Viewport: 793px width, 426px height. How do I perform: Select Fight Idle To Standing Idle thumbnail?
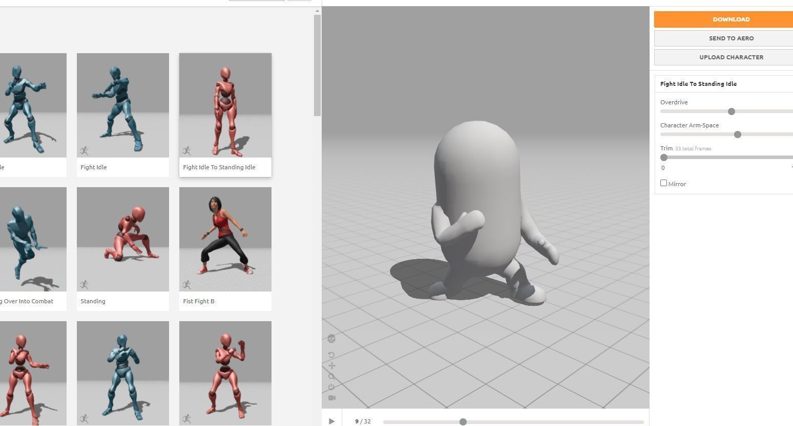[225, 105]
